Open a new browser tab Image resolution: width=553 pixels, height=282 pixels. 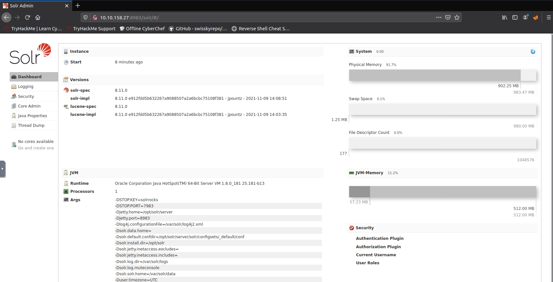[x=78, y=5]
